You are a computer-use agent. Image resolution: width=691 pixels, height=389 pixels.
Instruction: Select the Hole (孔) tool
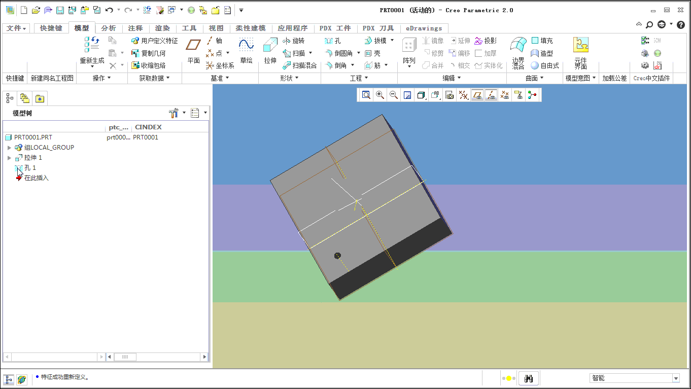point(333,41)
